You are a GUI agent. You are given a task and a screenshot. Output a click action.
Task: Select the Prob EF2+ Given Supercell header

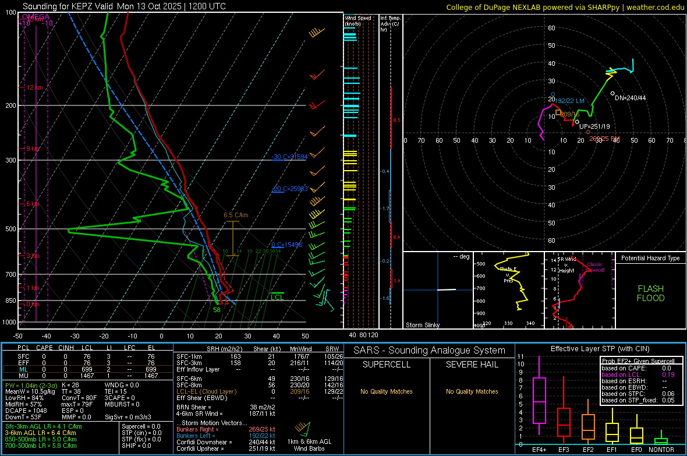638,361
